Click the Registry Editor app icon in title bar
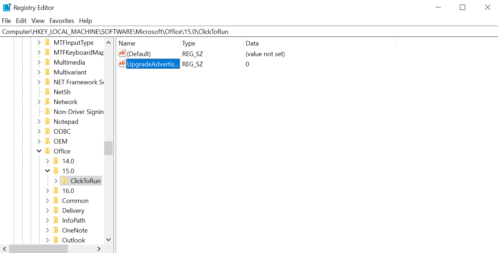 (x=7, y=7)
